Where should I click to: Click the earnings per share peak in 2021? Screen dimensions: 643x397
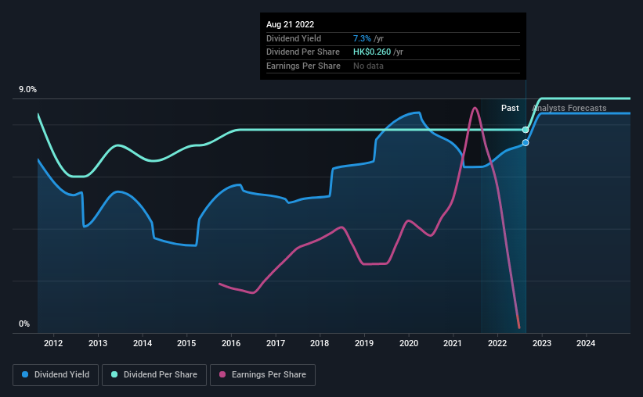[475, 108]
